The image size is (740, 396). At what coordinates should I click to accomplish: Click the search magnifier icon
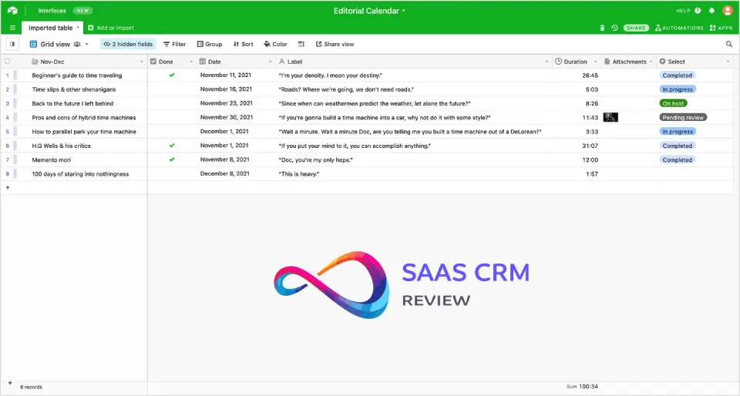click(x=729, y=45)
